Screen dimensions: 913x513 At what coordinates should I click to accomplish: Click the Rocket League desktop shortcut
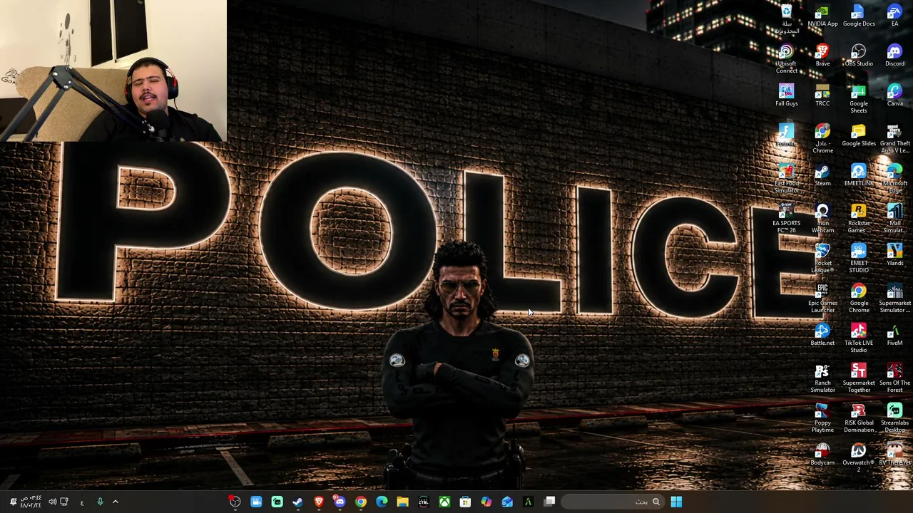[822, 259]
